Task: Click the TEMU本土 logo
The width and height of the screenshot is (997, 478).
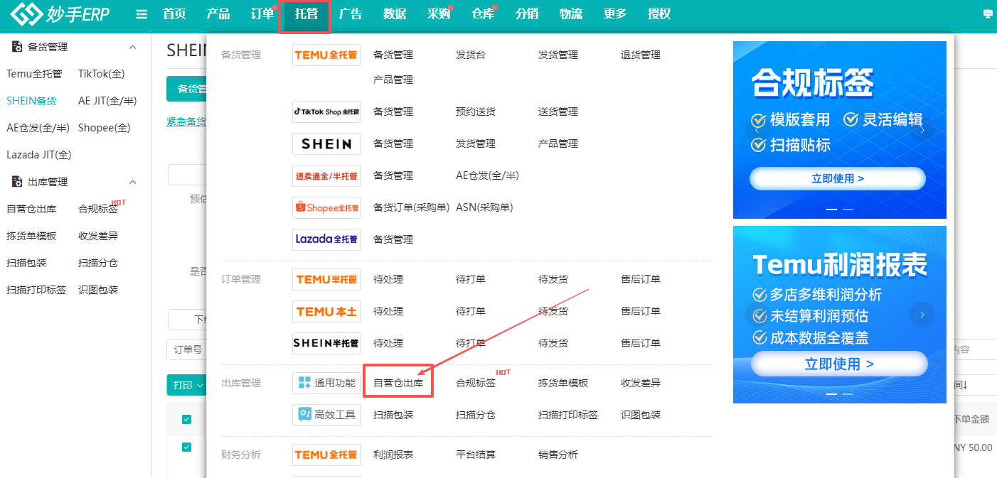Action: point(326,311)
